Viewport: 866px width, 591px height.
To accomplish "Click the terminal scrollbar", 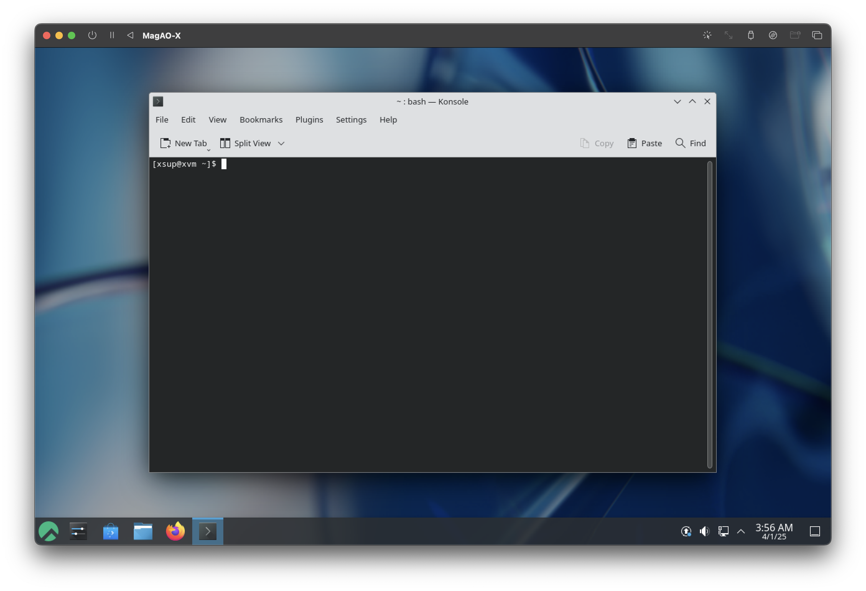I will point(710,314).
